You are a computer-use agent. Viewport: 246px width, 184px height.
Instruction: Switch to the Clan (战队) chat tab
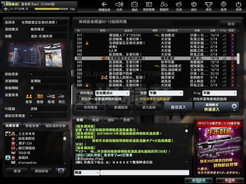pyautogui.click(x=111, y=120)
